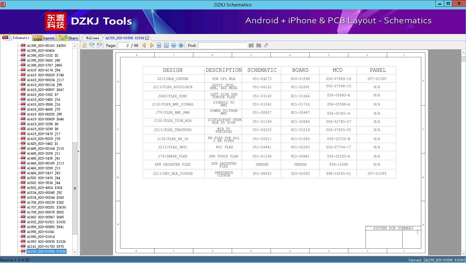Open A1398_820-00163 X425G schematic
Image resolution: width=466 pixels, height=263 pixels.
46,46
